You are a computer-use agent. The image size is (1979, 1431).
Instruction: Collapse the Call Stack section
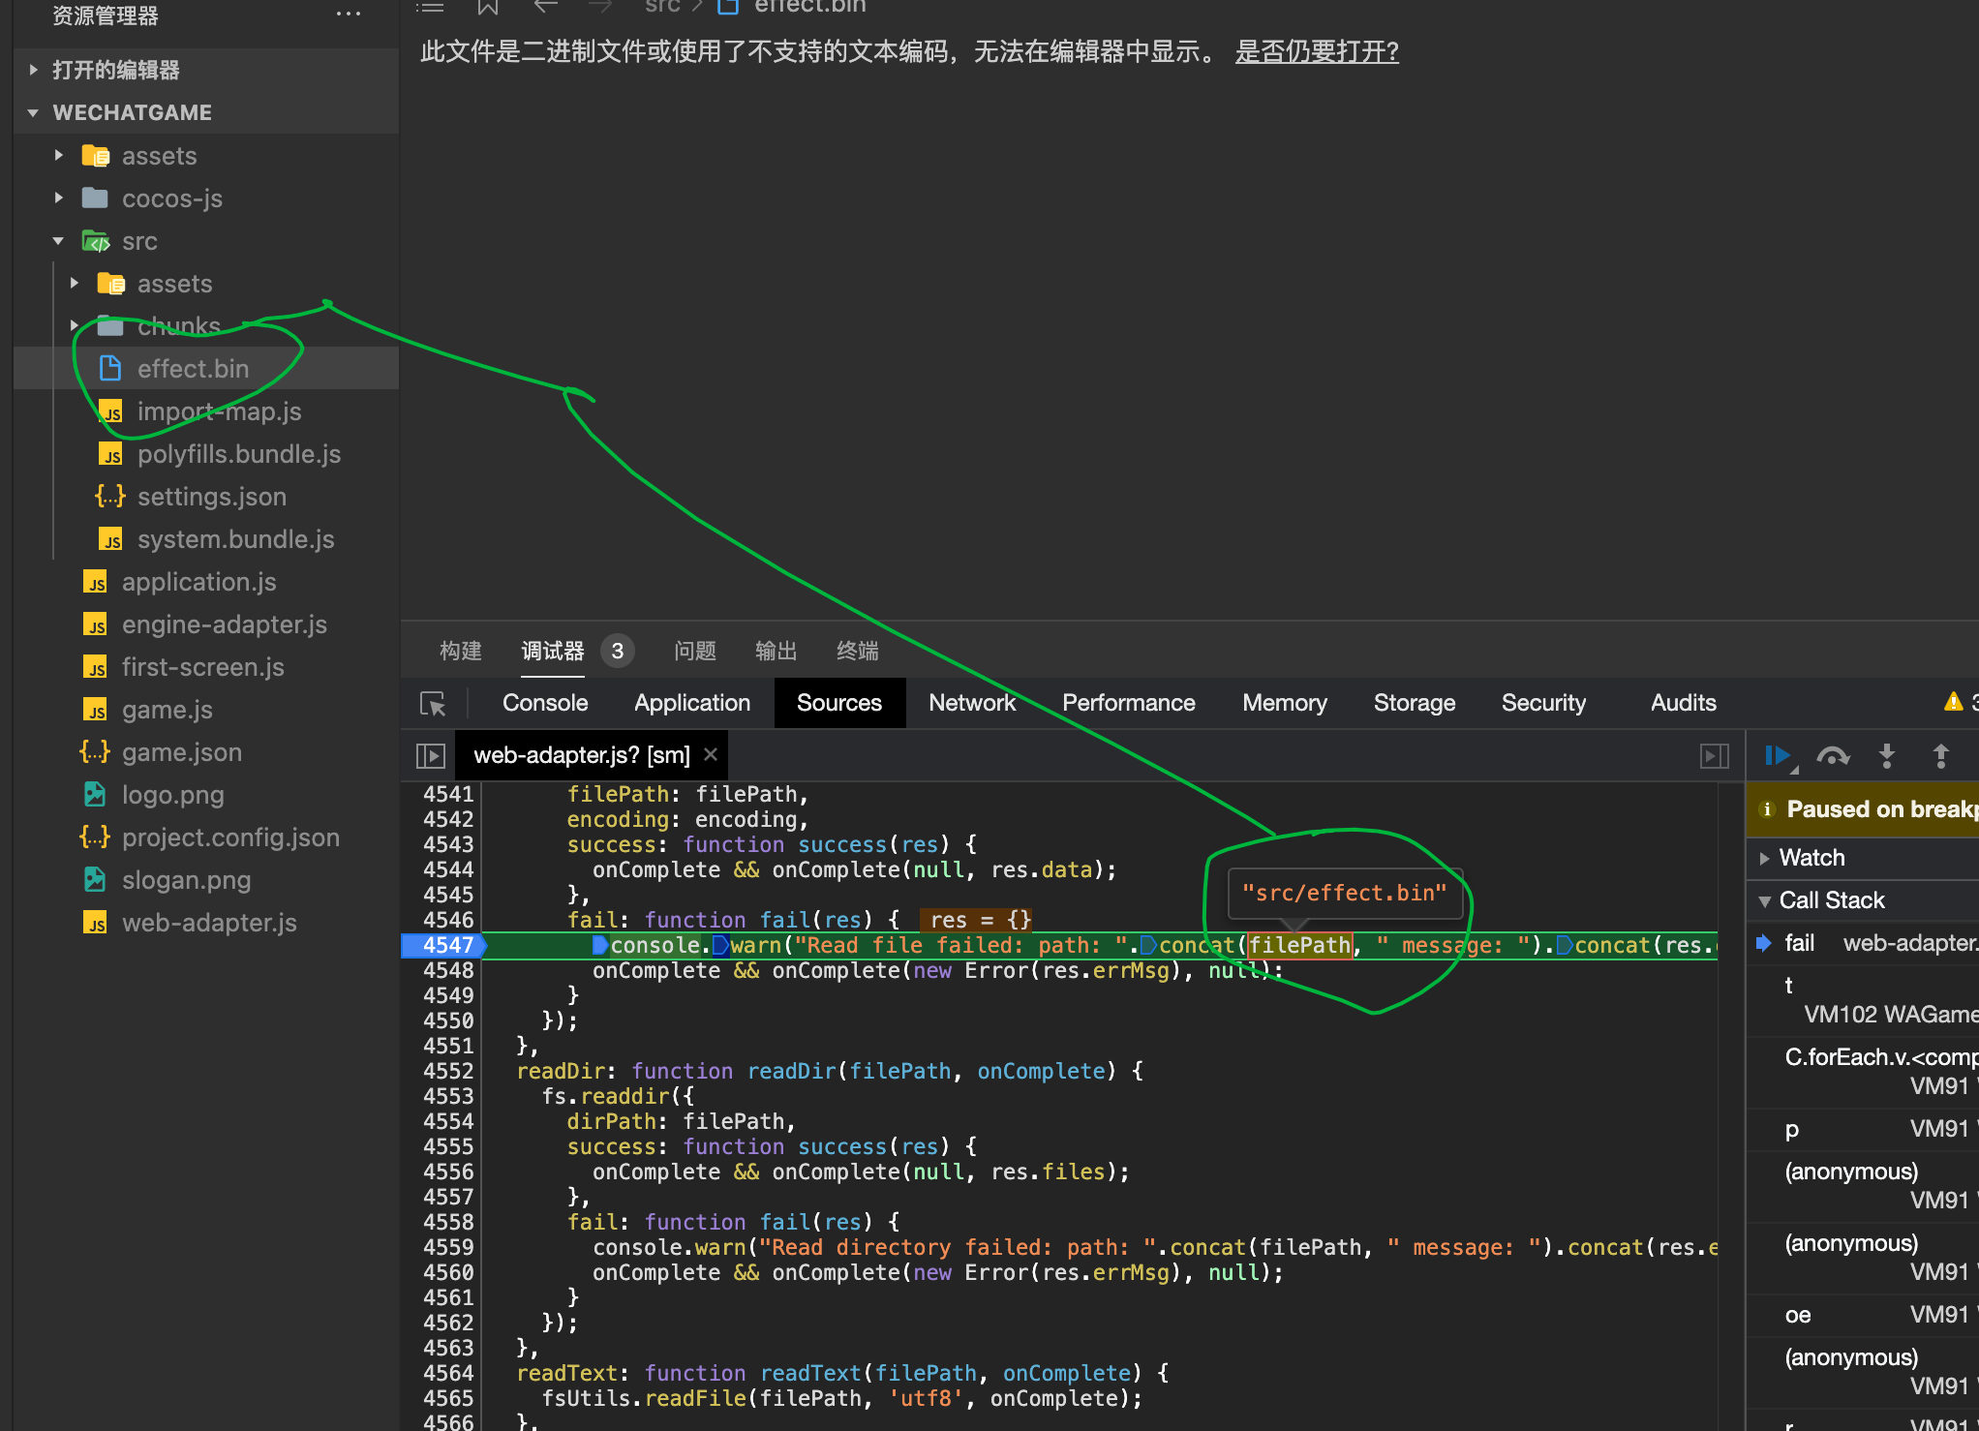pos(1830,900)
